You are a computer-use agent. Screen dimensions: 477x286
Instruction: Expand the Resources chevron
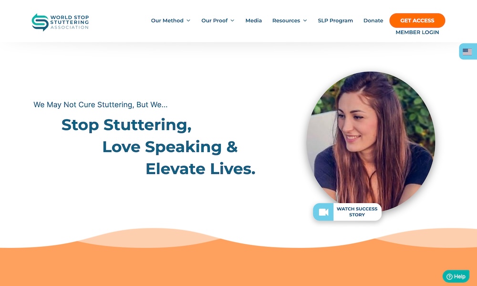tap(305, 20)
